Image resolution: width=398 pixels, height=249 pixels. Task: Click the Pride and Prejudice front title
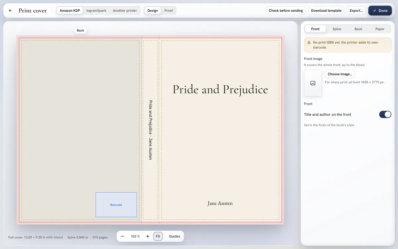point(220,89)
